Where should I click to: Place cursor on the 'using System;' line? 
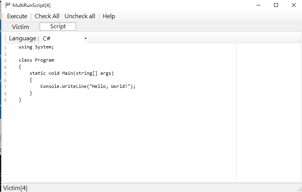click(x=36, y=47)
